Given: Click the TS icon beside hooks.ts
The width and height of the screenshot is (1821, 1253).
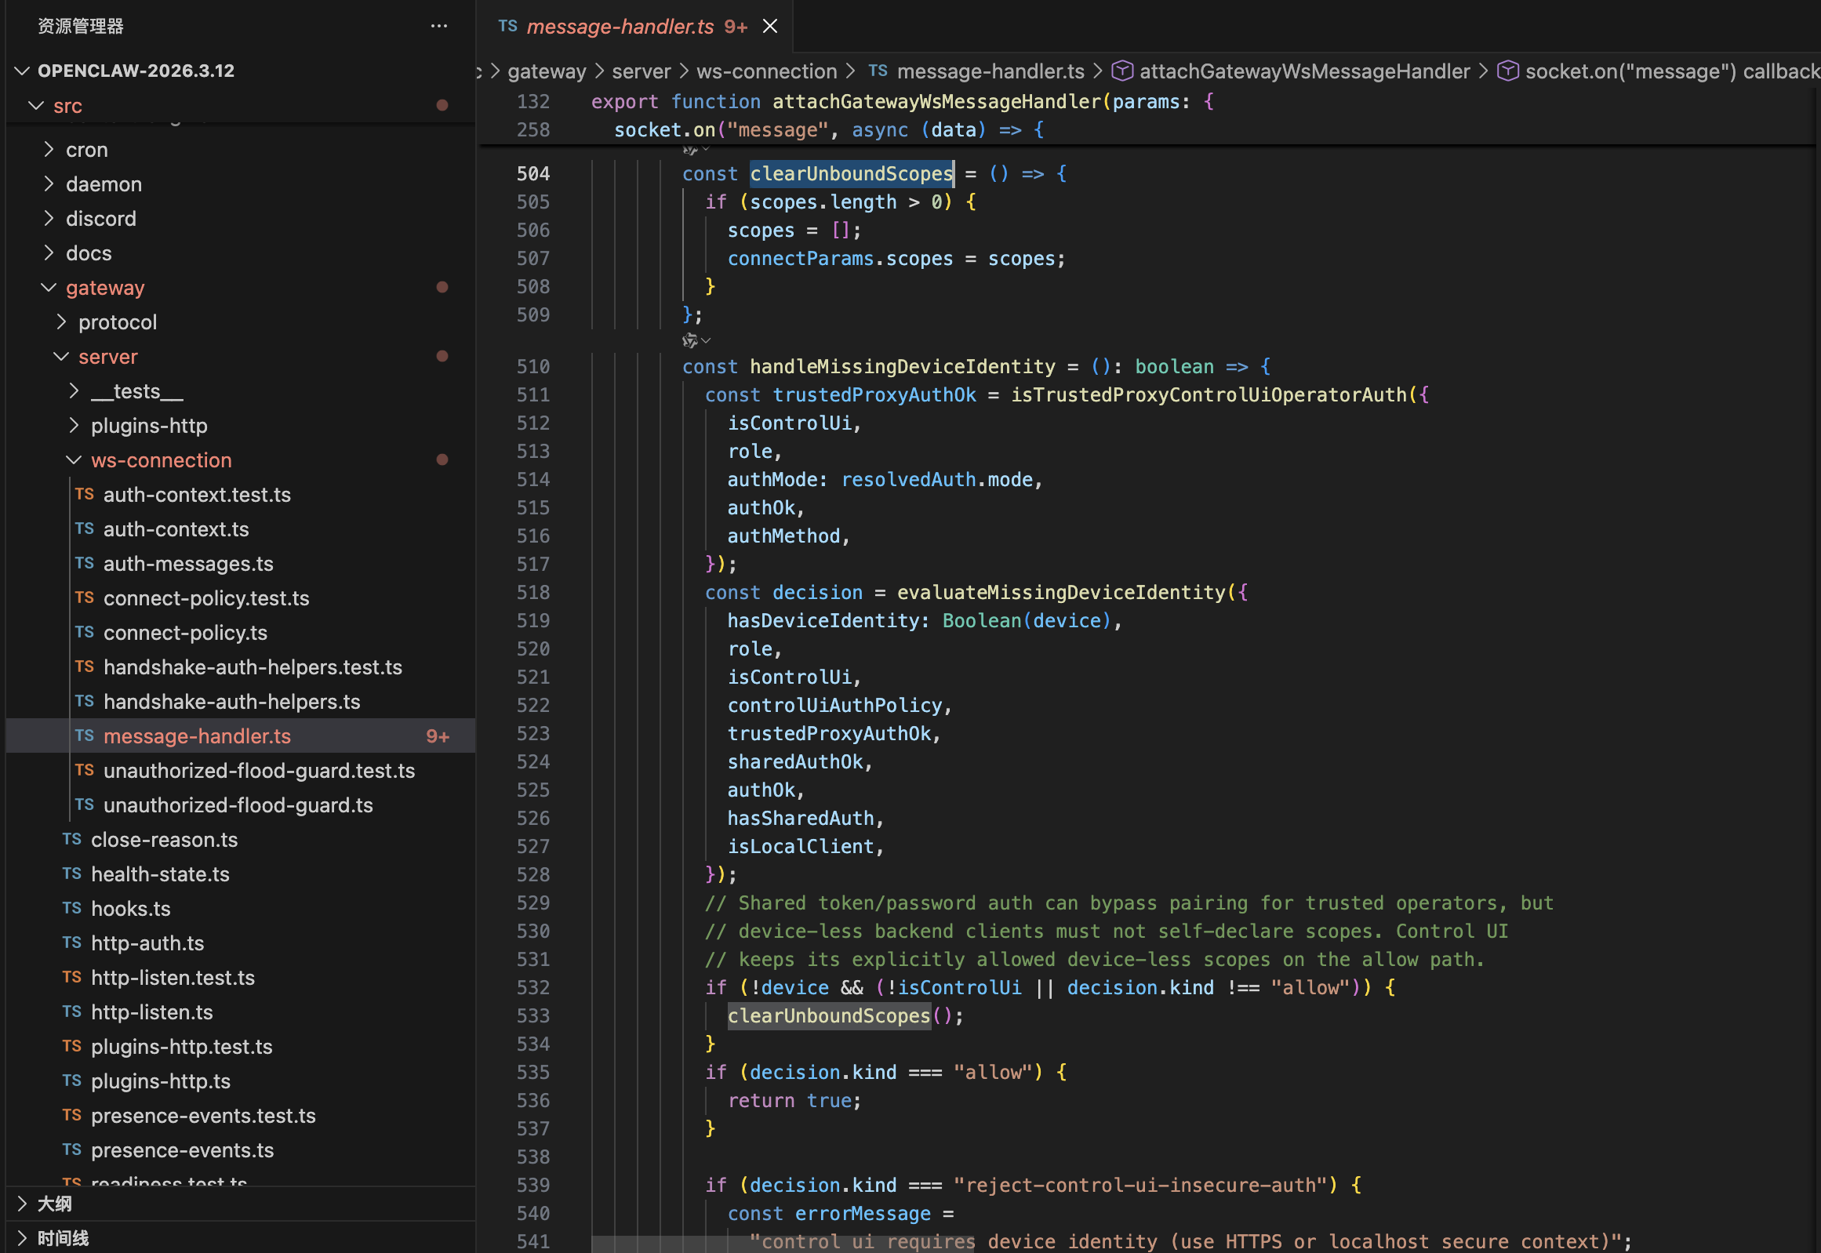Looking at the screenshot, I should coord(71,908).
